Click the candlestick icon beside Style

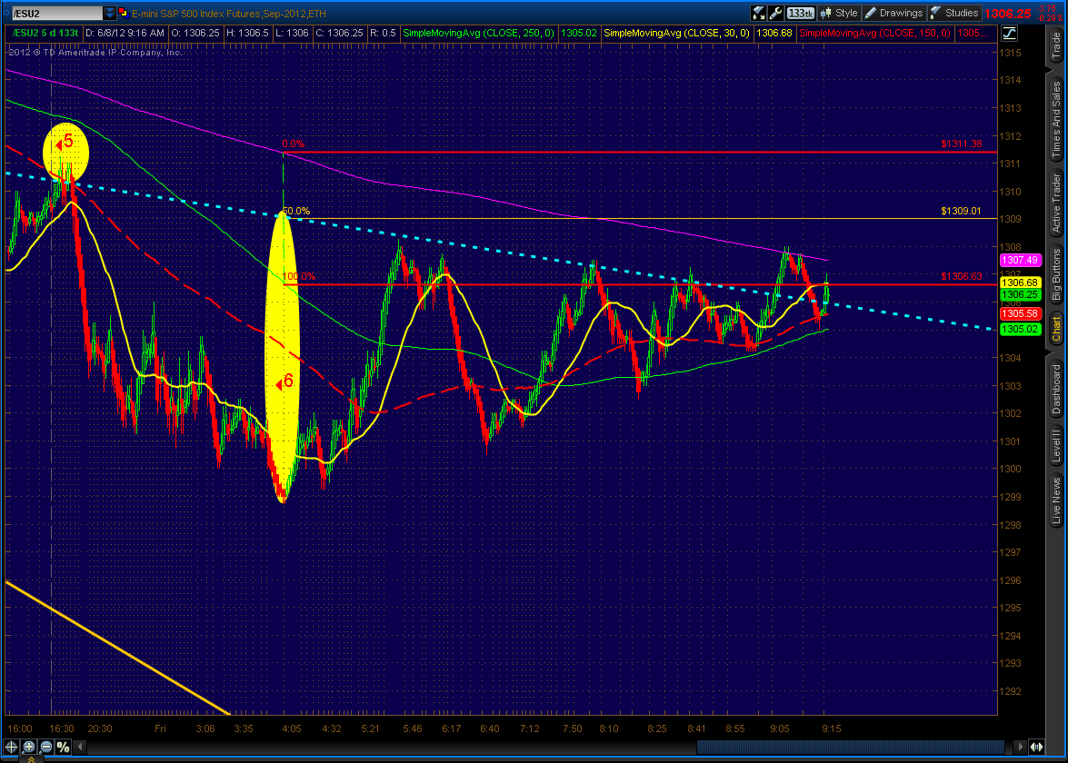point(826,13)
